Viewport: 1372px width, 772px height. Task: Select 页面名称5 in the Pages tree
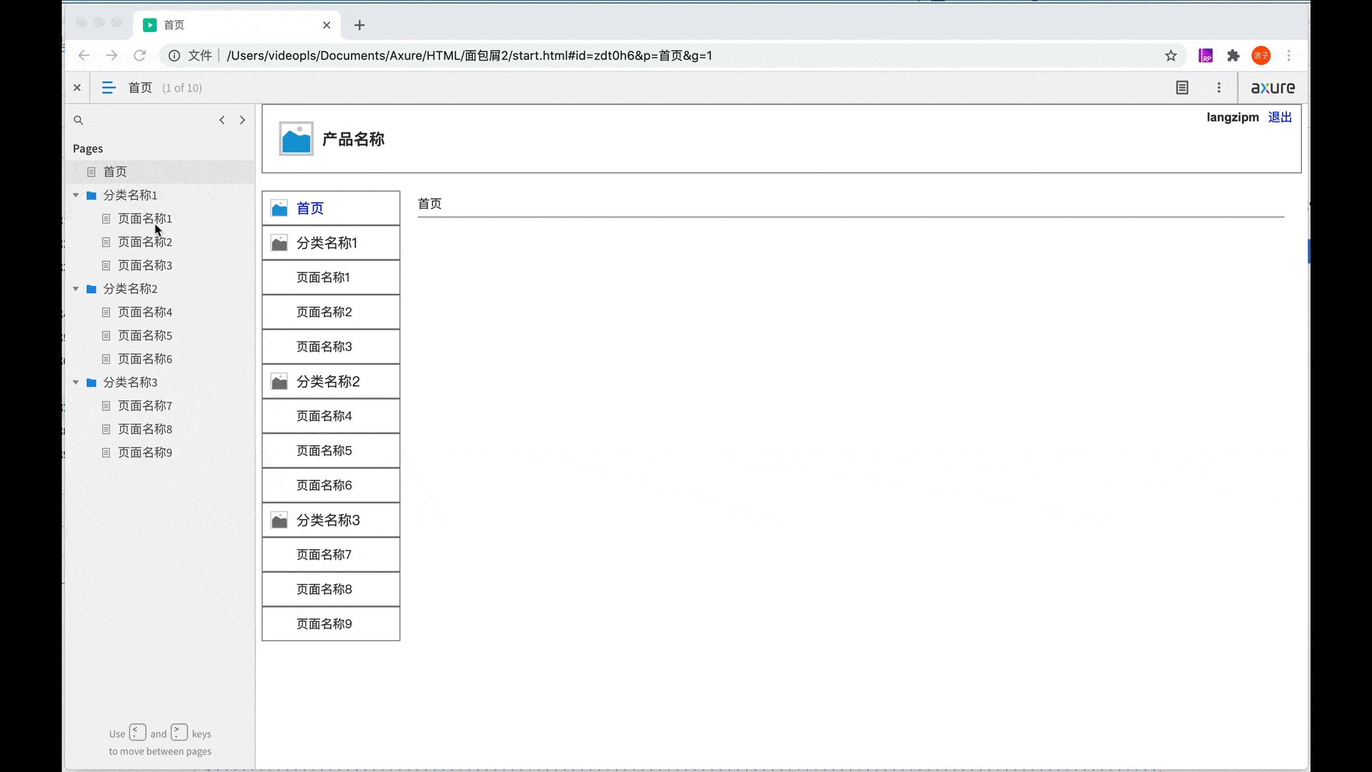pos(144,335)
